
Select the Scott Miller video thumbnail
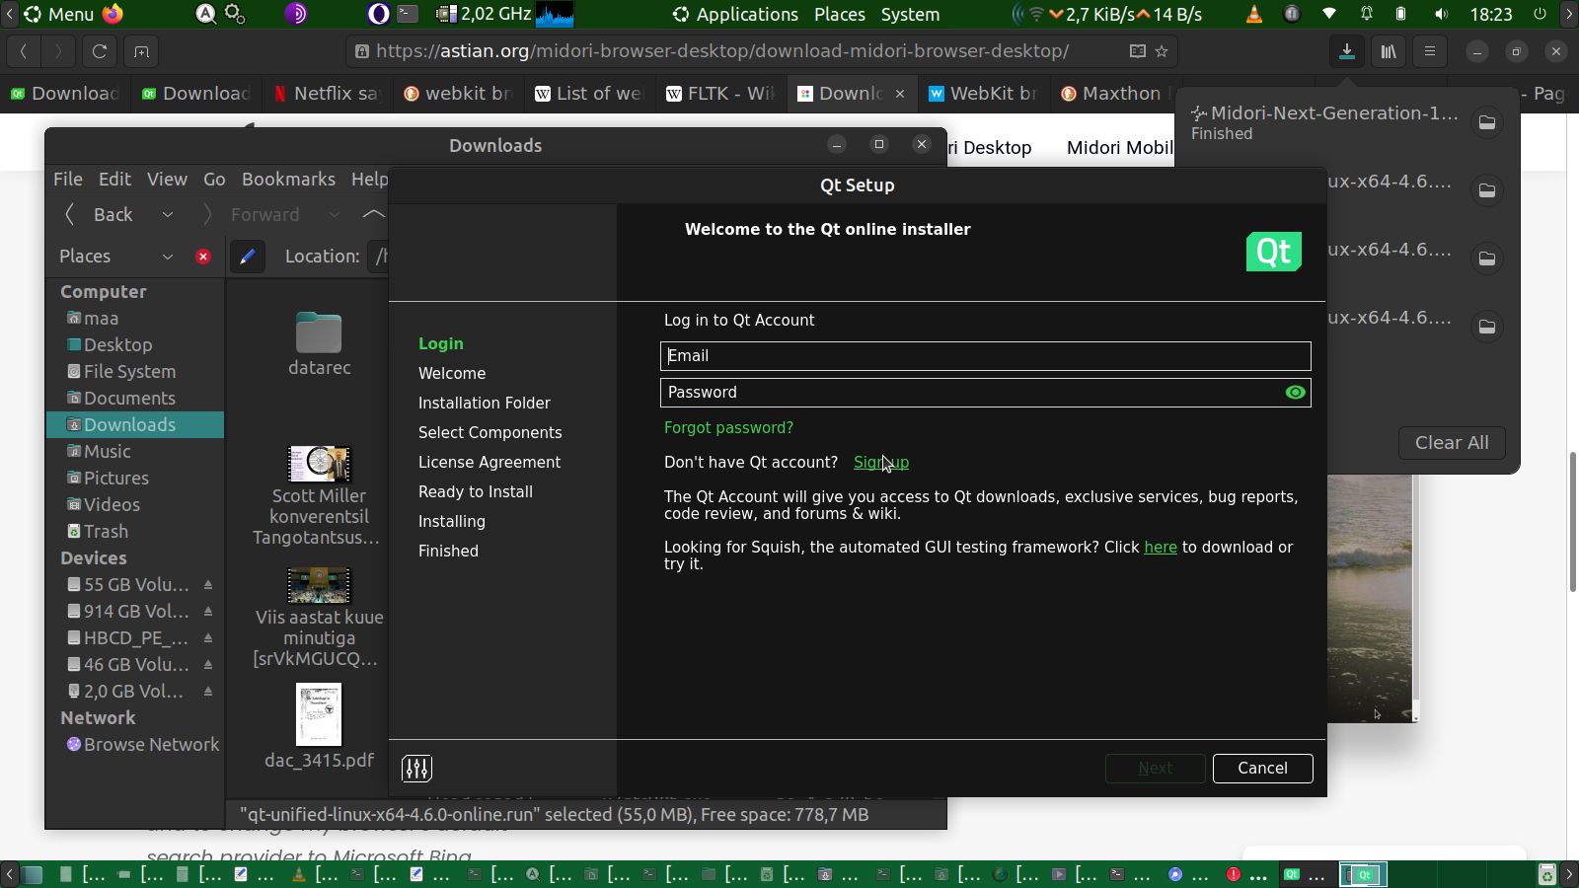pyautogui.click(x=319, y=463)
